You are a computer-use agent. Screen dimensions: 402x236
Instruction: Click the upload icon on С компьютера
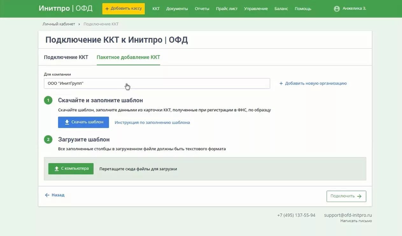[x=57, y=169]
